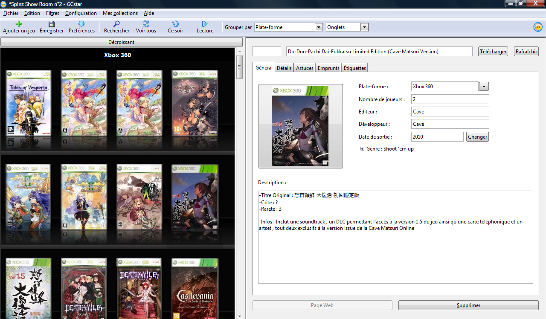Open the Edition menu
The image size is (546, 319).
(x=32, y=13)
